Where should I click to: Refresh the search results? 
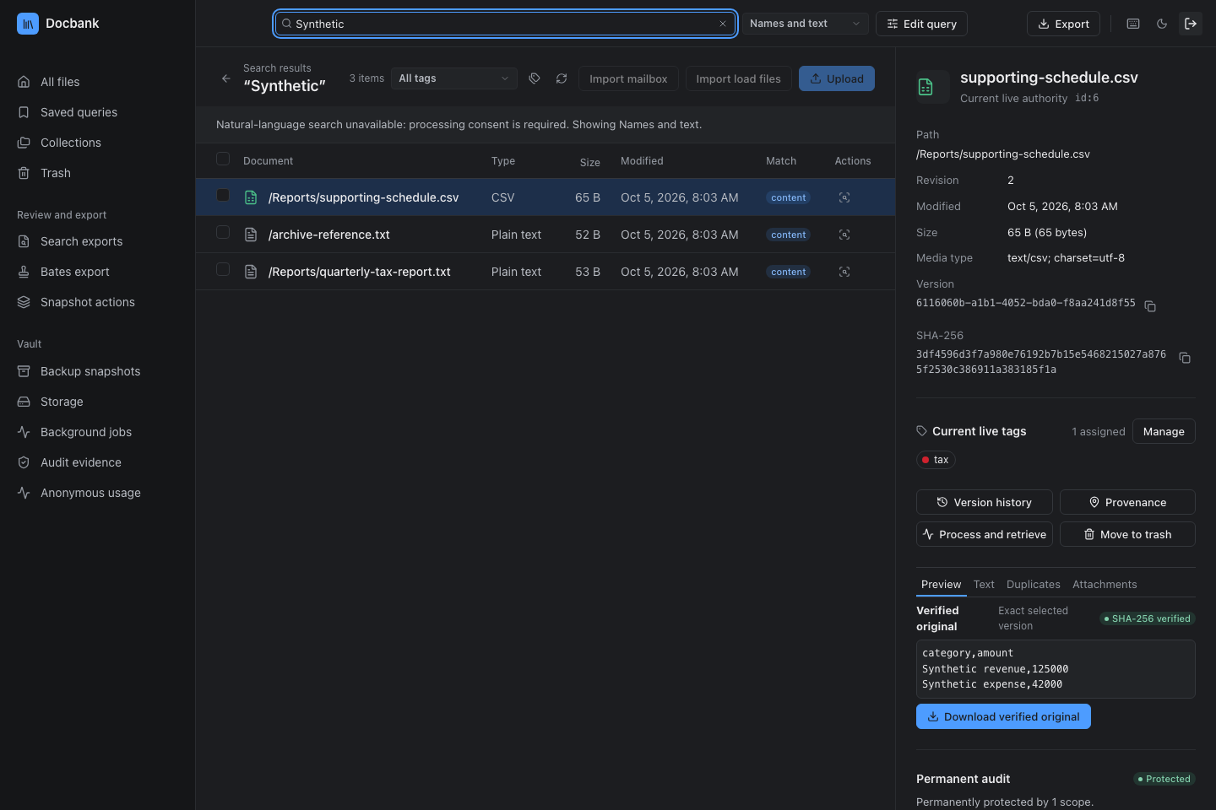tap(562, 78)
